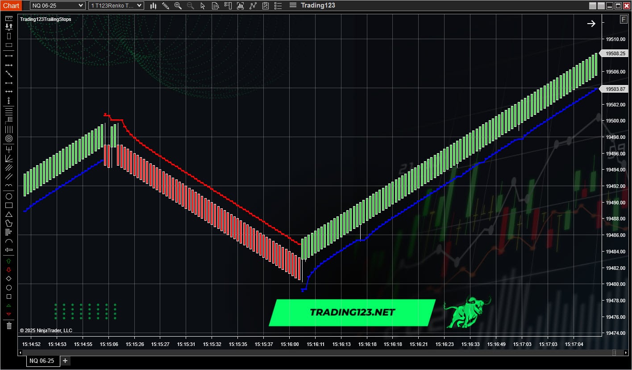This screenshot has width=632, height=370.
Task: Open the NQ 06-25 instrument dropdown
Action: click(57, 5)
